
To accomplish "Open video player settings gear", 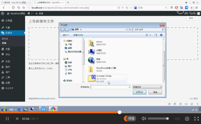I will (x=187, y=119).
